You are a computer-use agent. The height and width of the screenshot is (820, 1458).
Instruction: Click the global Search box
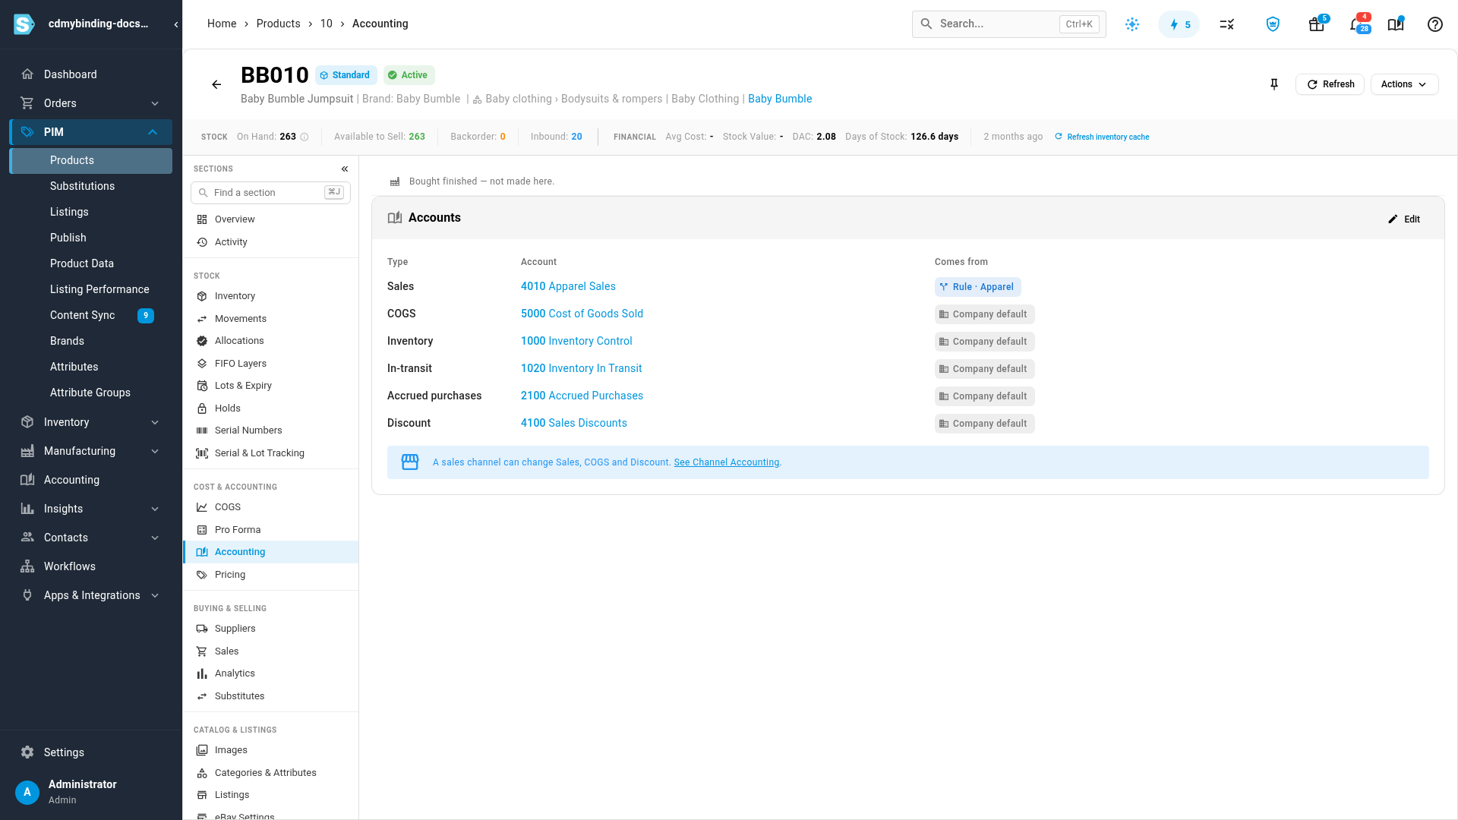tap(1008, 24)
